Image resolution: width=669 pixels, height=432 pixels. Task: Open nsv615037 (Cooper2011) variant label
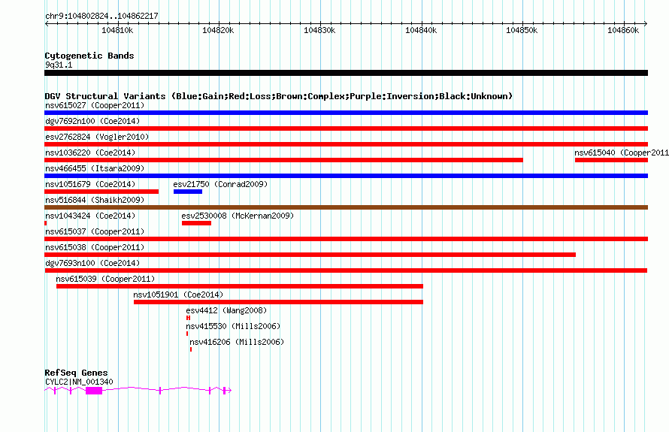click(x=95, y=231)
